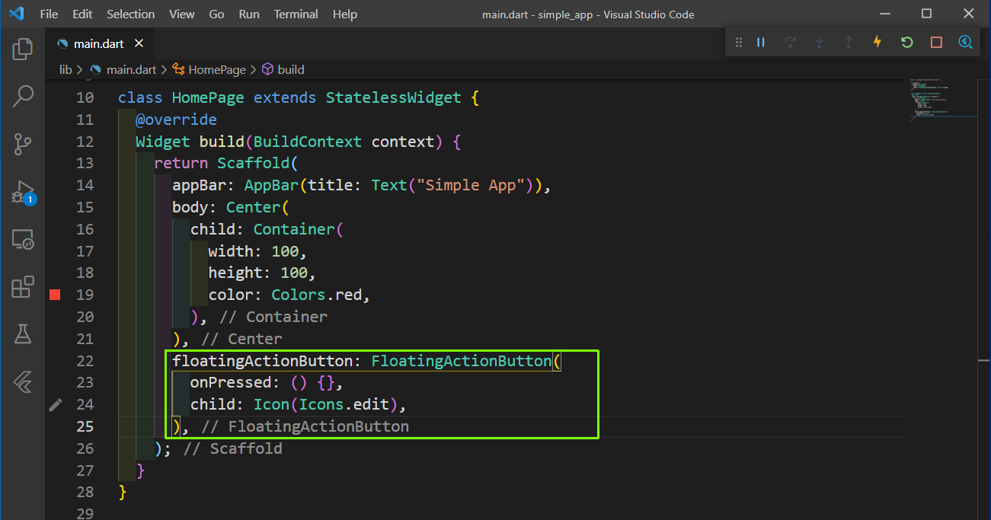Click line number 10 in gutter

click(x=85, y=97)
